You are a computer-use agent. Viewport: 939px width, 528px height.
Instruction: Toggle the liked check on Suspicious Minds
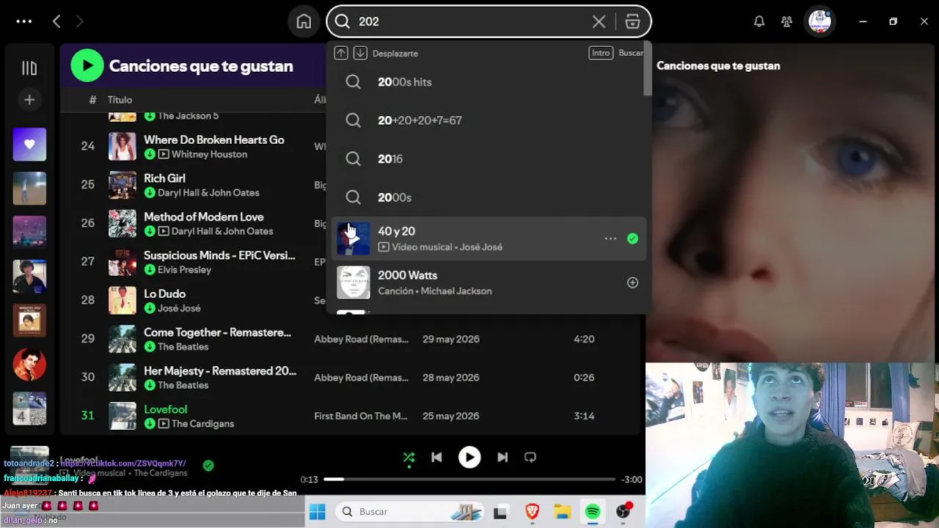pyautogui.click(x=150, y=270)
